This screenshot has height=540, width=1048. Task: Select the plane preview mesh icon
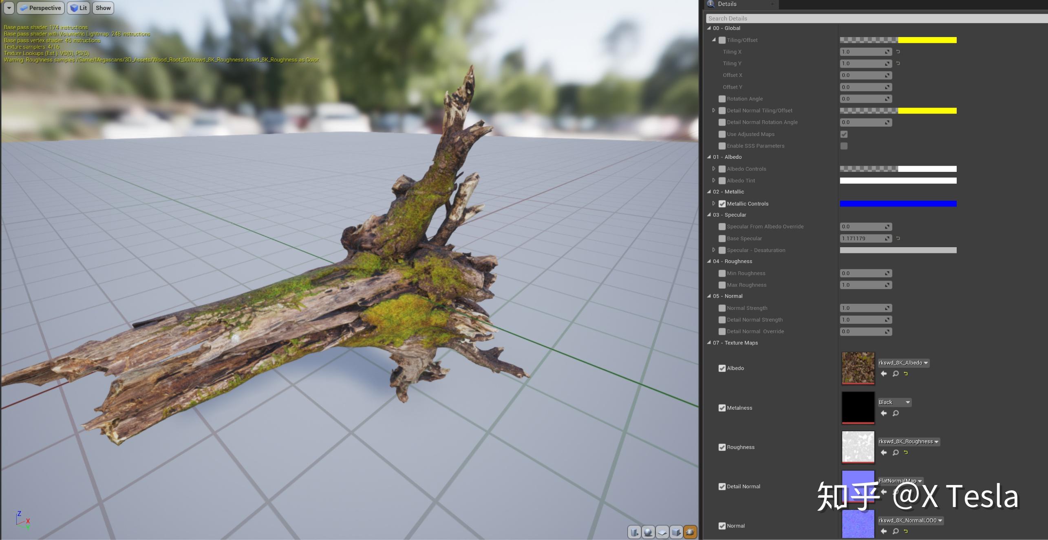[662, 532]
